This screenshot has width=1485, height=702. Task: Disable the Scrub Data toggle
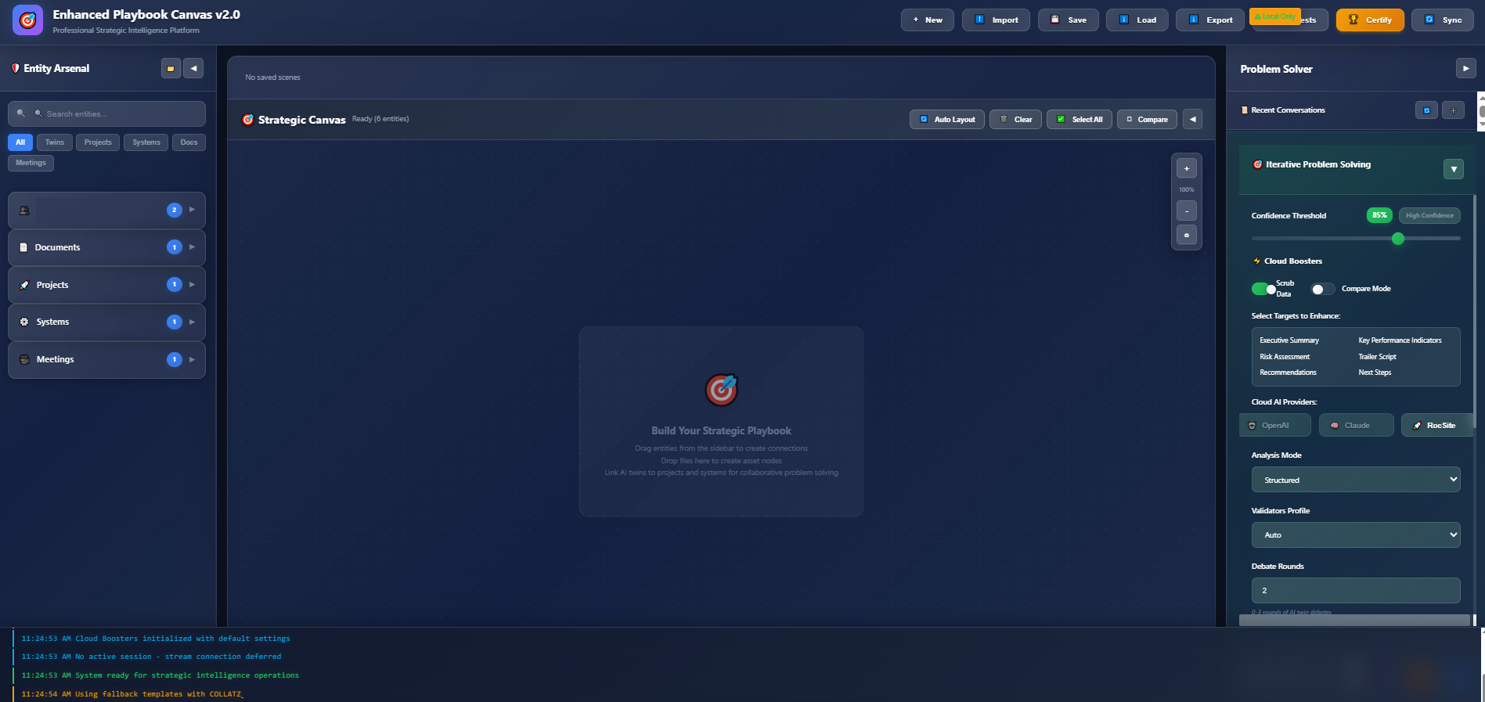(1263, 290)
